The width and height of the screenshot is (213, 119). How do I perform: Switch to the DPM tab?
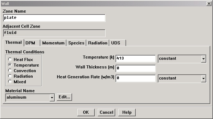32,43
